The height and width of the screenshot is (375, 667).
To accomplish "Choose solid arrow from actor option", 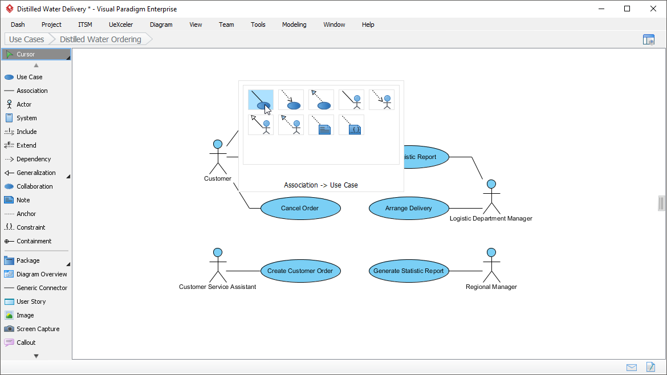I will click(261, 125).
